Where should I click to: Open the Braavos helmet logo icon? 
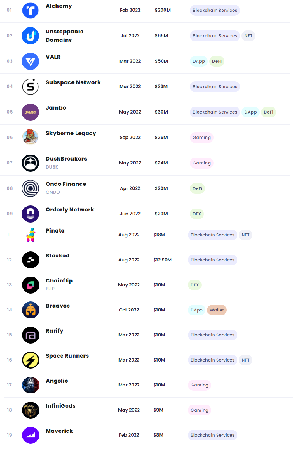(x=30, y=310)
